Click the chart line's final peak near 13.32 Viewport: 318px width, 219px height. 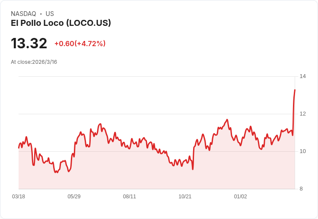point(295,90)
